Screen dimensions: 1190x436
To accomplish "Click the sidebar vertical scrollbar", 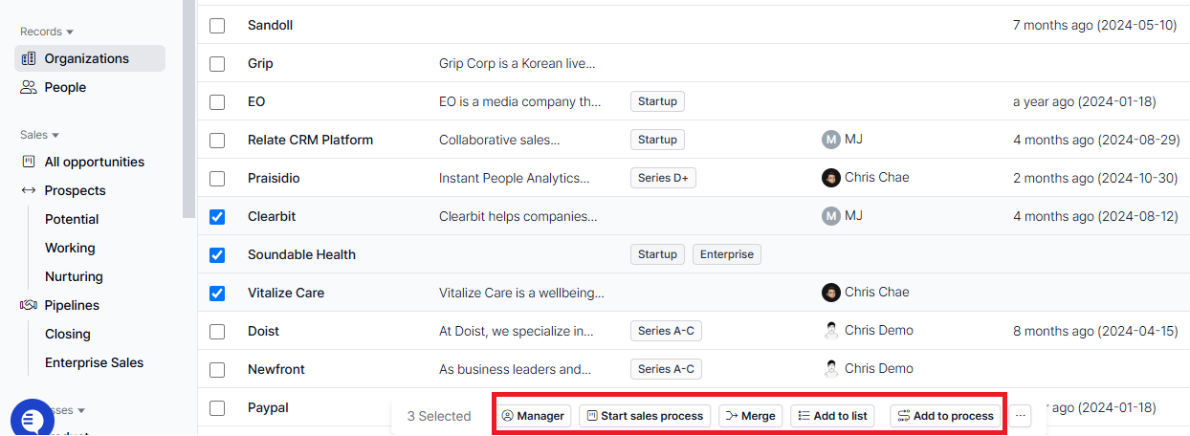I will click(x=188, y=110).
